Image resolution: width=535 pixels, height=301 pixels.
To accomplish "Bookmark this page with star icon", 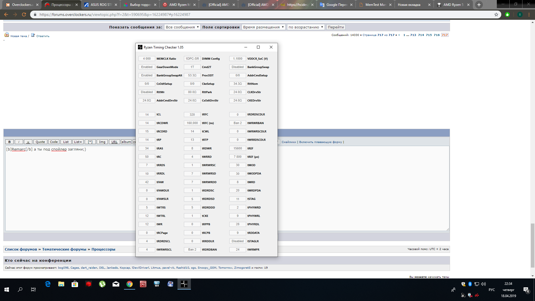I will coord(496,14).
